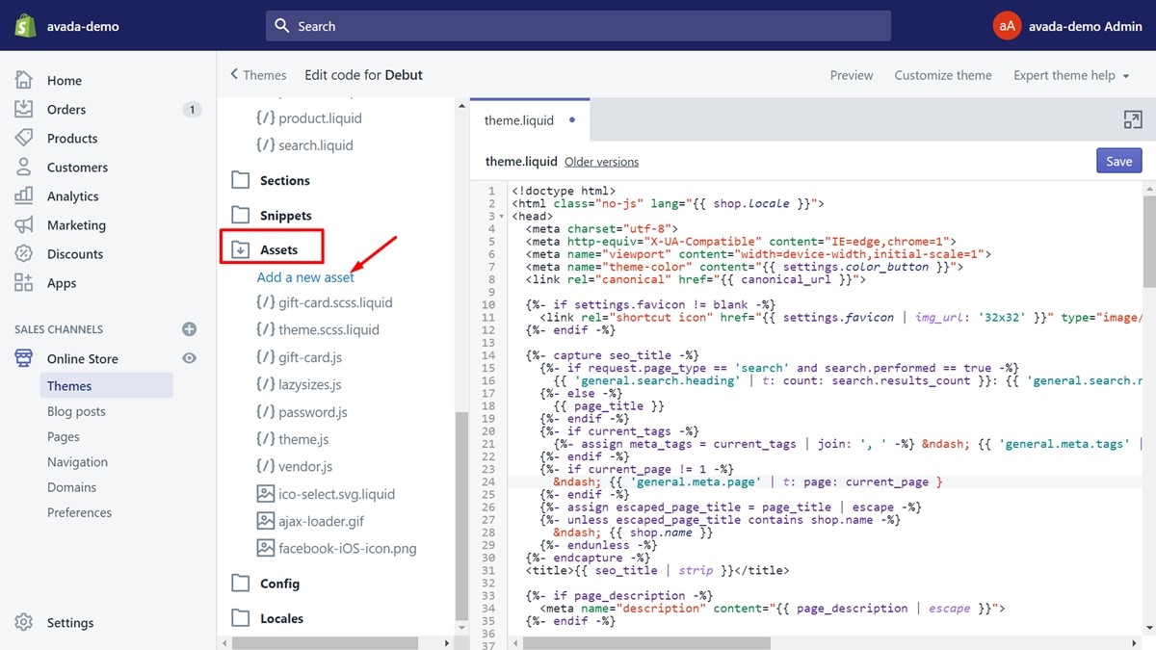The height and width of the screenshot is (650, 1156).
Task: Open the theme.js file
Action: pos(303,439)
